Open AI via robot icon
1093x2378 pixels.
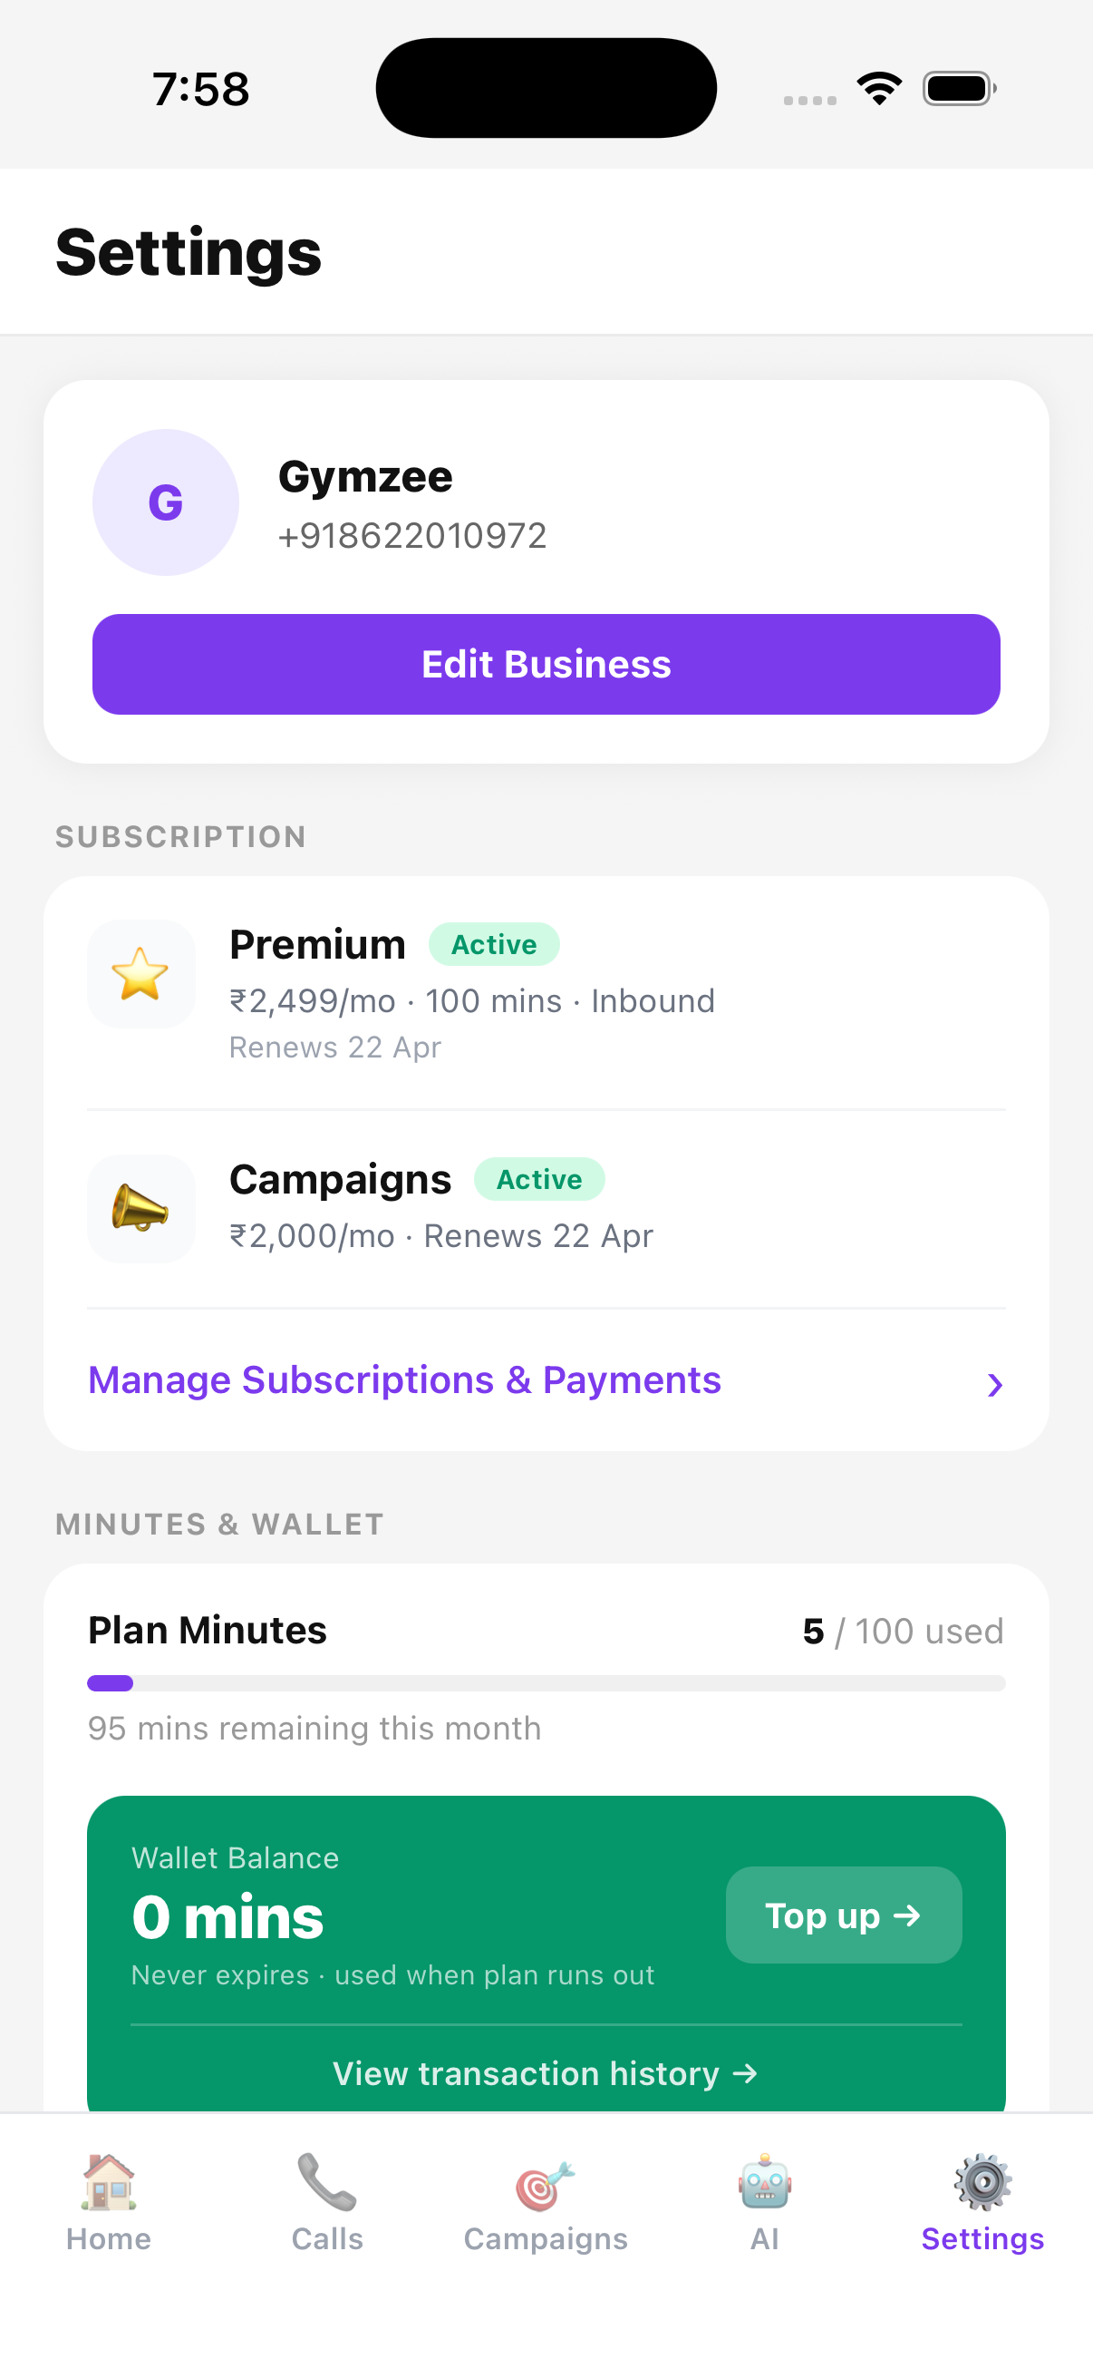pyautogui.click(x=764, y=2181)
